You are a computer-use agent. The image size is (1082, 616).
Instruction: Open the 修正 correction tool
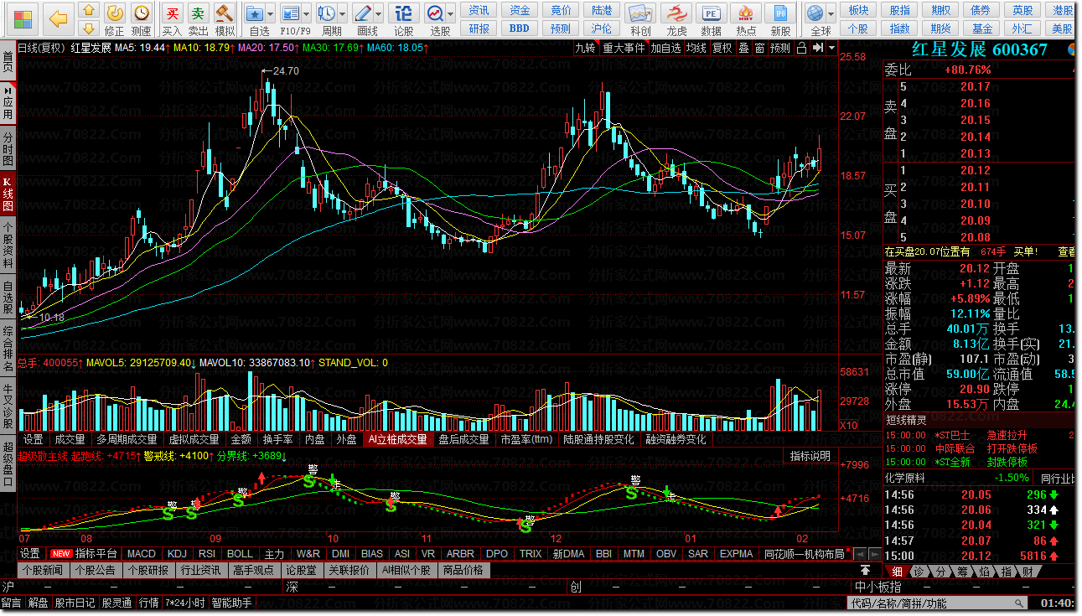[115, 13]
